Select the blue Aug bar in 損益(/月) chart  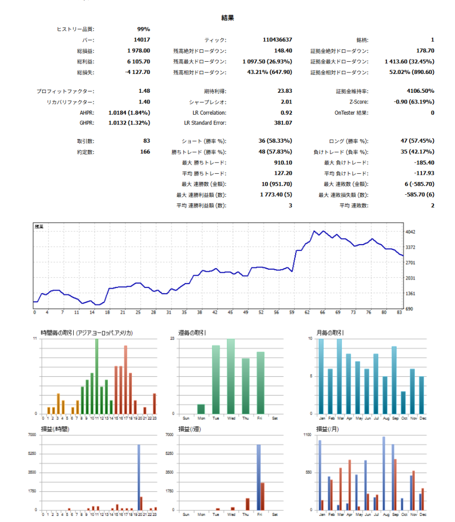click(383, 474)
